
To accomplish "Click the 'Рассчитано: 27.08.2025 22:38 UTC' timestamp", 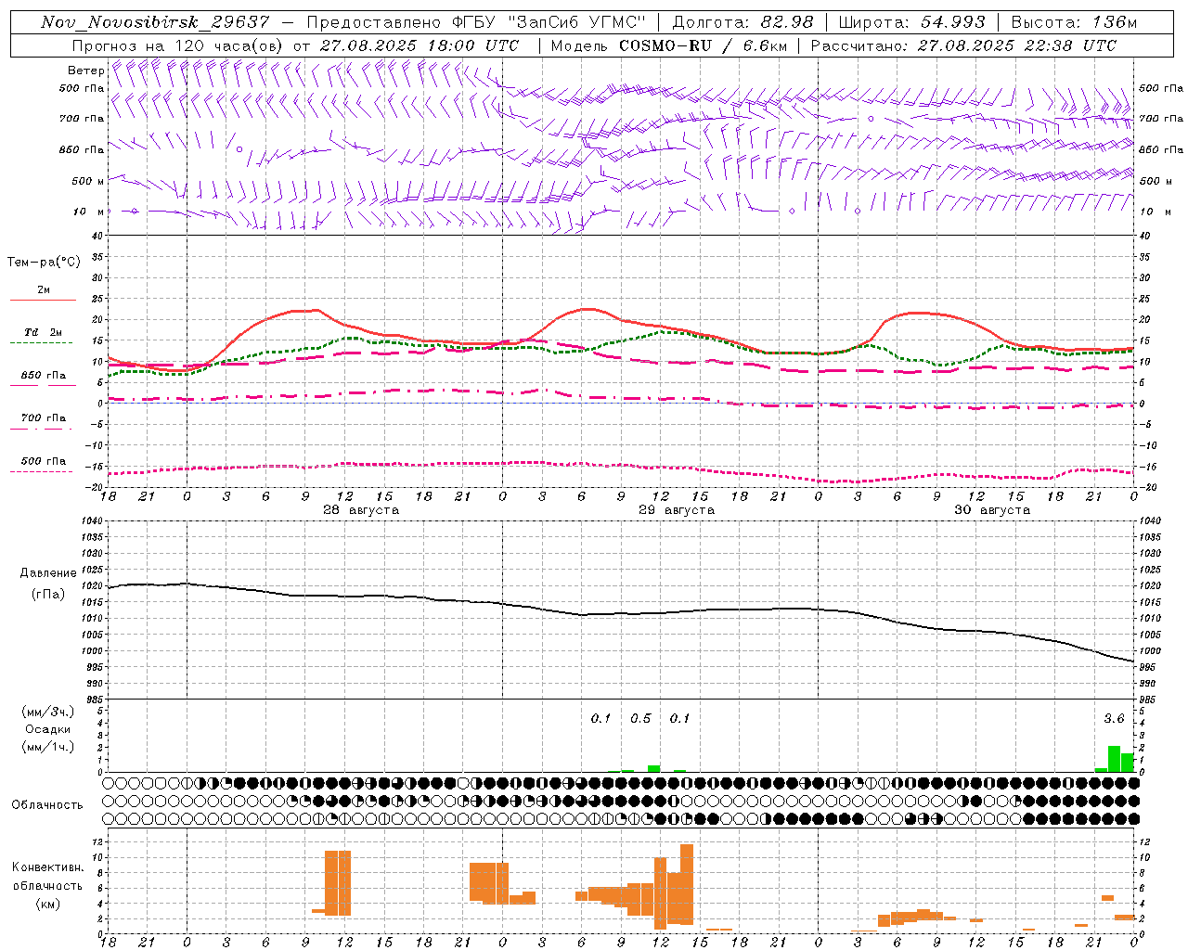I will (963, 45).
